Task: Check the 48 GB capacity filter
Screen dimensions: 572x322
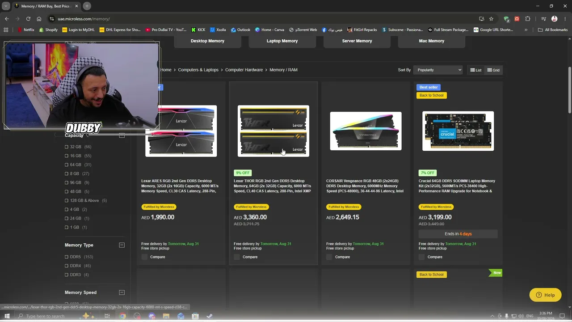Action: coord(67,191)
